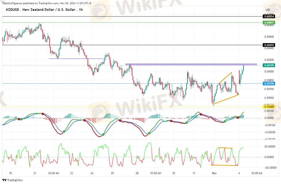Select the lower orange line on oscillator panel
The width and height of the screenshot is (281, 184).
pos(225,165)
